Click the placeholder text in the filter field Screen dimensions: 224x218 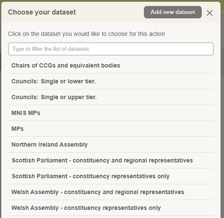click(x=51, y=49)
